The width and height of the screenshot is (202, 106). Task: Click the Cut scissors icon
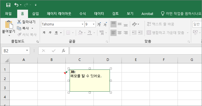coord(19,22)
